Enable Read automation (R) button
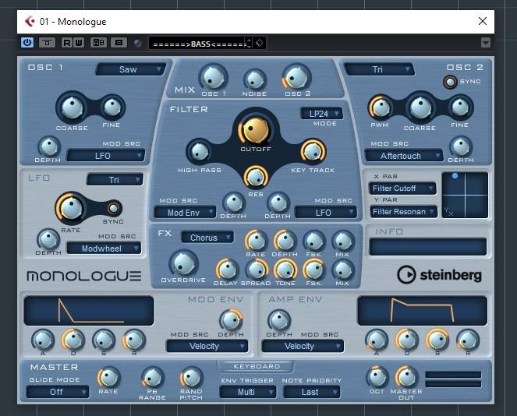Image resolution: width=517 pixels, height=416 pixels. [x=67, y=43]
